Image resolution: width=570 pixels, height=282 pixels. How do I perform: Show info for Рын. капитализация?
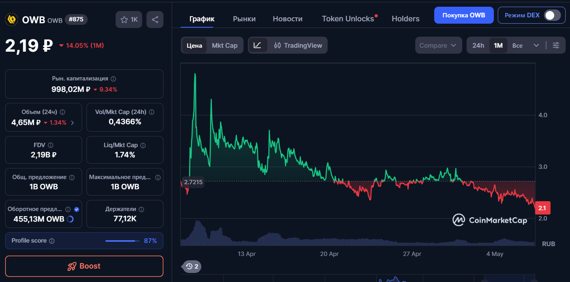coord(113,79)
